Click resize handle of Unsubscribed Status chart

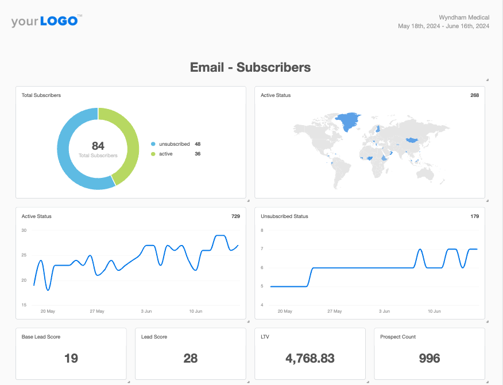pyautogui.click(x=487, y=321)
